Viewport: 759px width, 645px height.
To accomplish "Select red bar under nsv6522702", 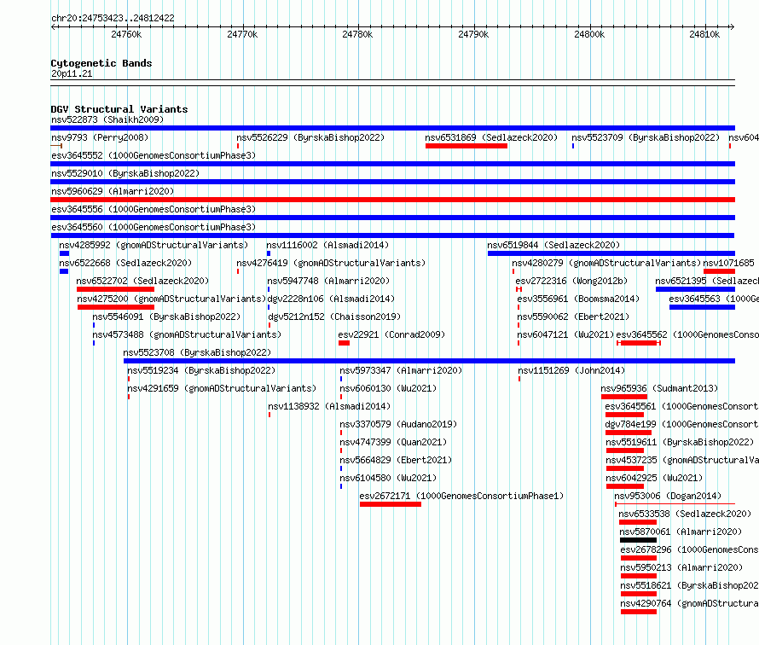I will point(116,289).
